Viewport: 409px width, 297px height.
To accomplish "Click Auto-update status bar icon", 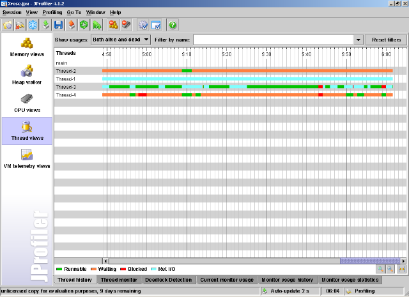I will click(x=265, y=291).
